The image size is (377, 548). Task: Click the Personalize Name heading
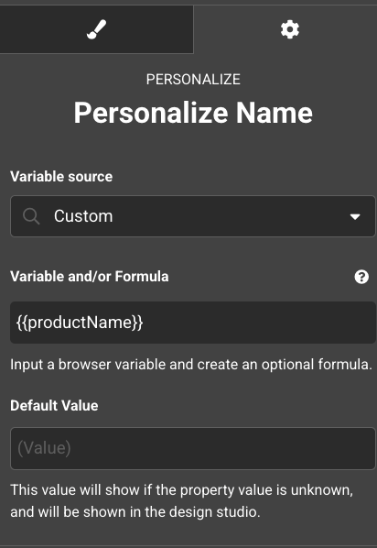193,113
